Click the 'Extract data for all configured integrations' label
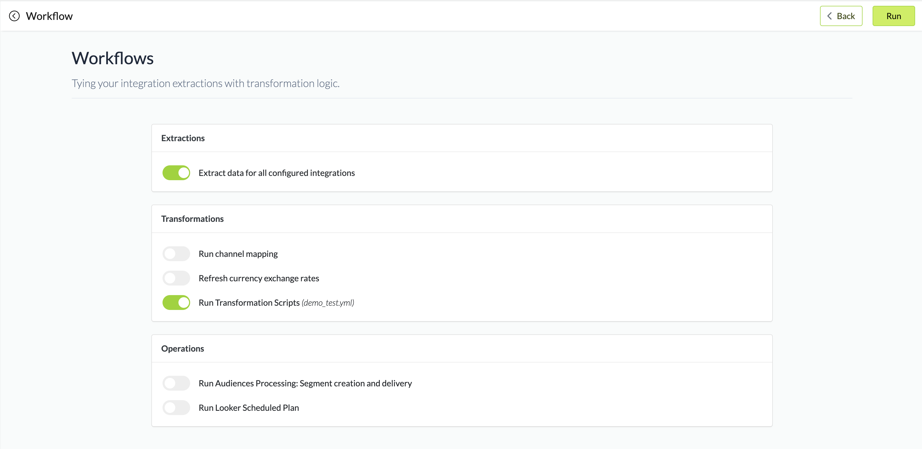The image size is (922, 449). (x=276, y=173)
